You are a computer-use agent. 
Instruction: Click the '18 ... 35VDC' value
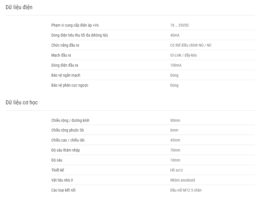180,25
